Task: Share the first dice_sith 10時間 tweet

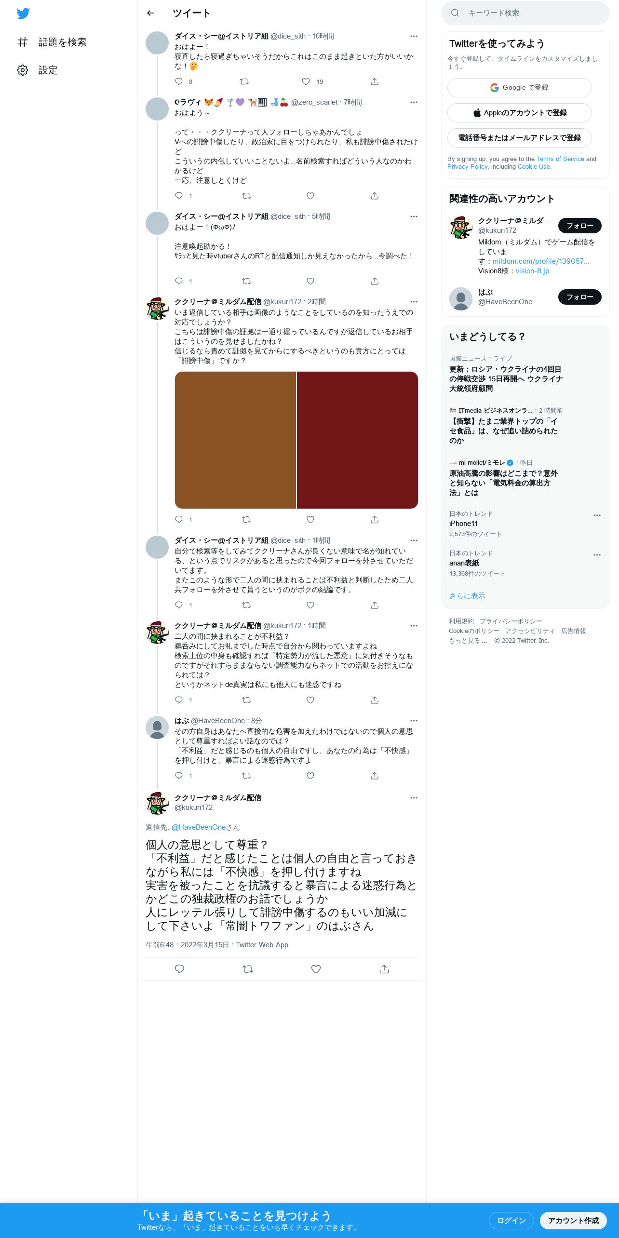Action: 375,81
